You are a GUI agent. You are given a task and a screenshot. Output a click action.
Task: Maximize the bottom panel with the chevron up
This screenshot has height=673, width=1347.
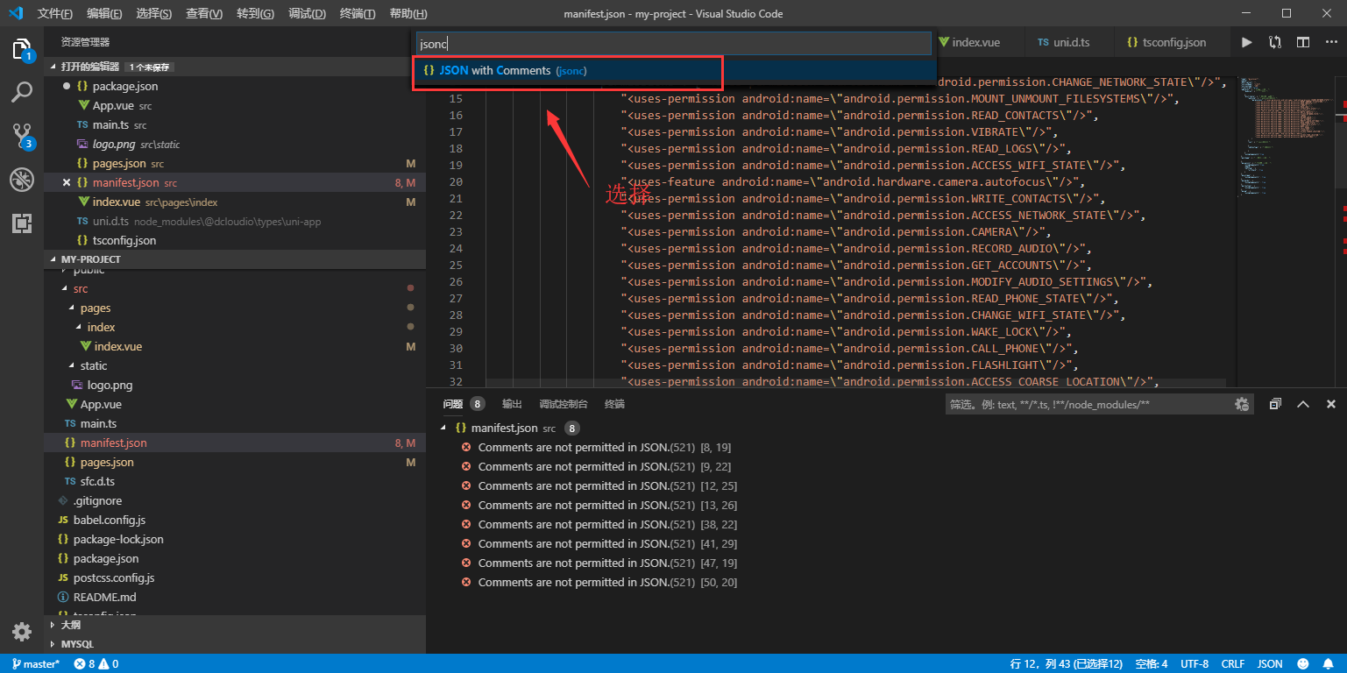pos(1303,404)
